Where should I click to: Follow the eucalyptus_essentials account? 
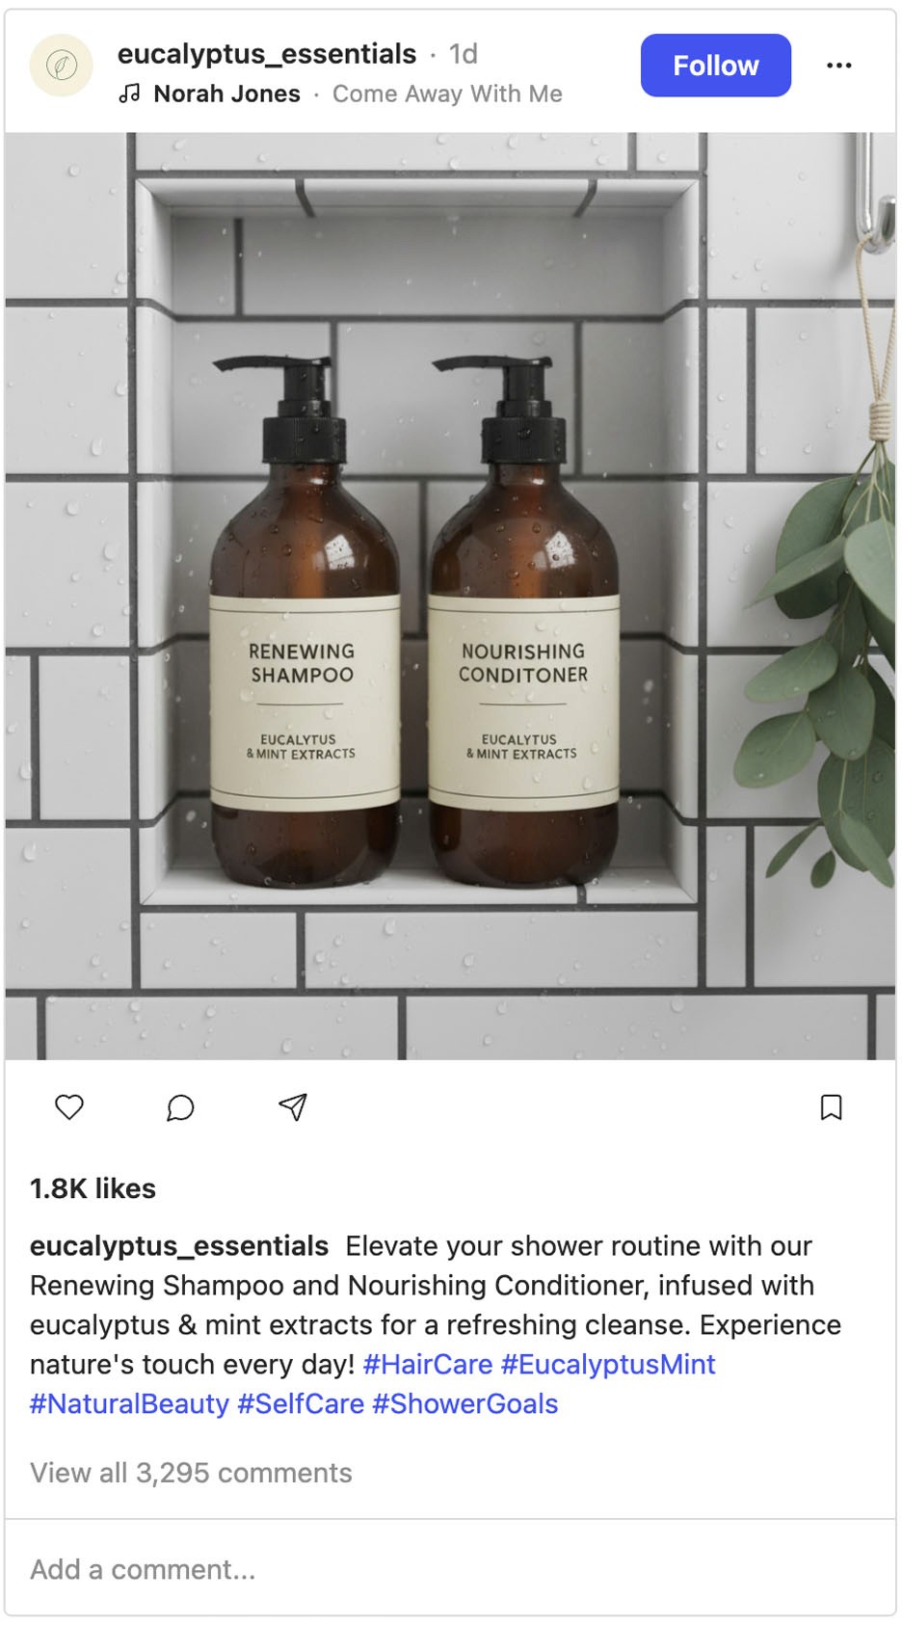coord(716,66)
